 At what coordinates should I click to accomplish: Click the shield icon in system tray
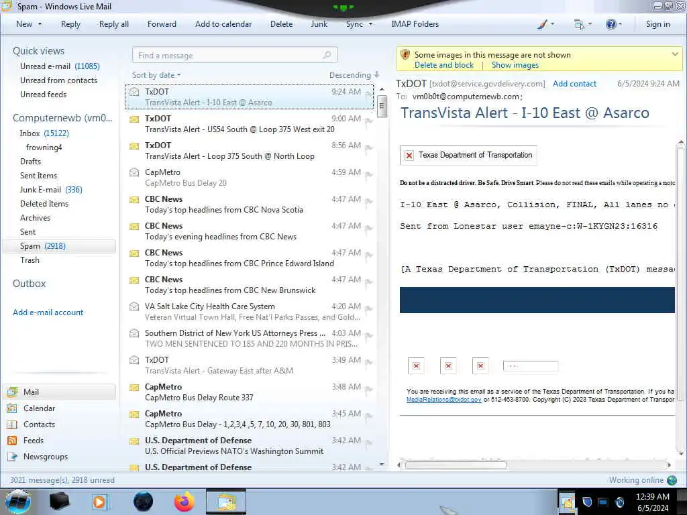pyautogui.click(x=587, y=502)
